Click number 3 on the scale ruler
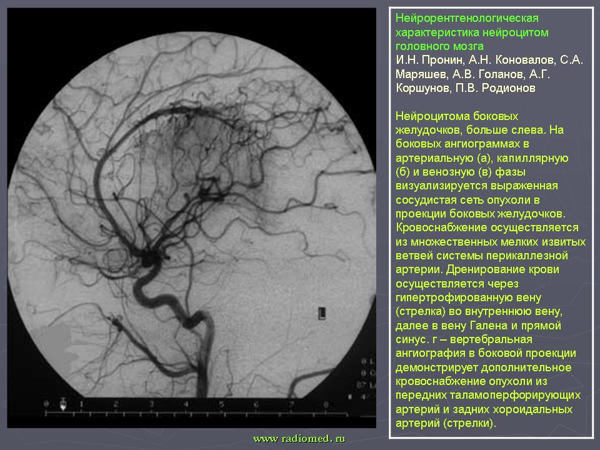The height and width of the screenshot is (450, 600). tap(152, 405)
